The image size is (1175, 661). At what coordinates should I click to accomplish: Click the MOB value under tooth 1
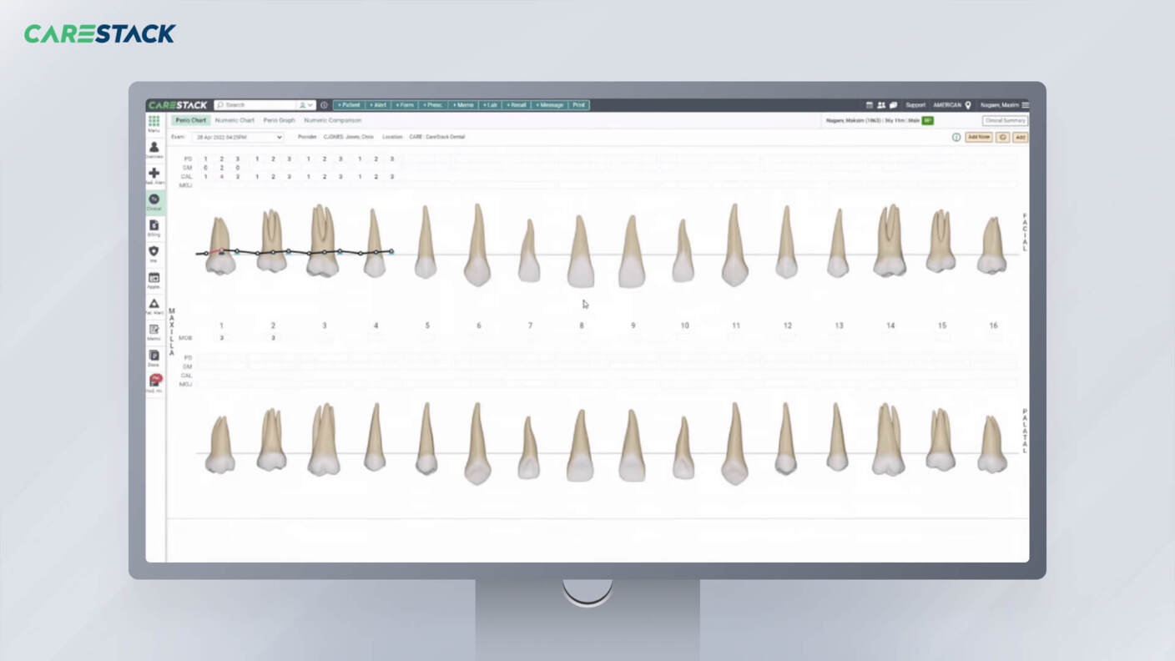221,338
